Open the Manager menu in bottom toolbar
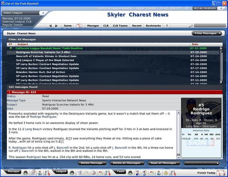 click(13, 171)
